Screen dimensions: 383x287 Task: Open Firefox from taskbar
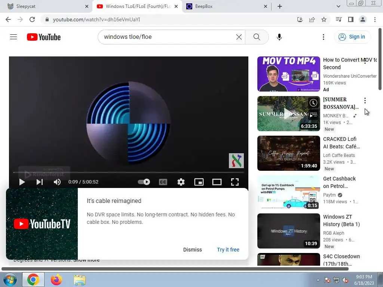(56, 280)
